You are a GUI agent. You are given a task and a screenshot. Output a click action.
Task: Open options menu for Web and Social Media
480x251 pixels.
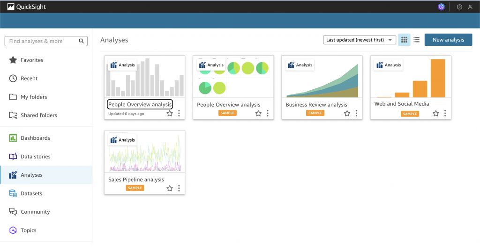pos(445,113)
